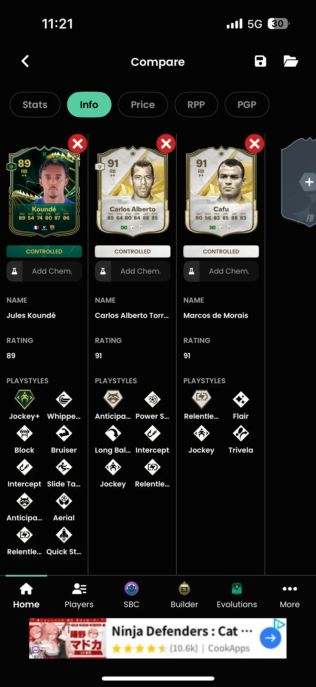Open the Carlos Alberto player card
The width and height of the screenshot is (316, 687).
[133, 192]
